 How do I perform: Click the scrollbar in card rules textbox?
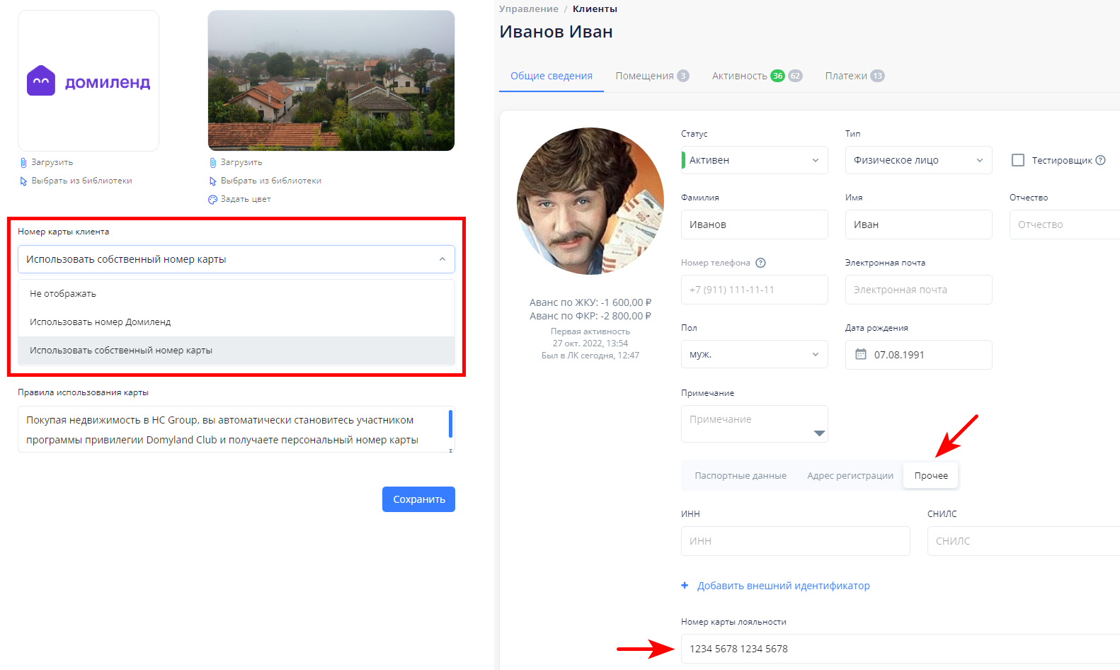point(450,424)
